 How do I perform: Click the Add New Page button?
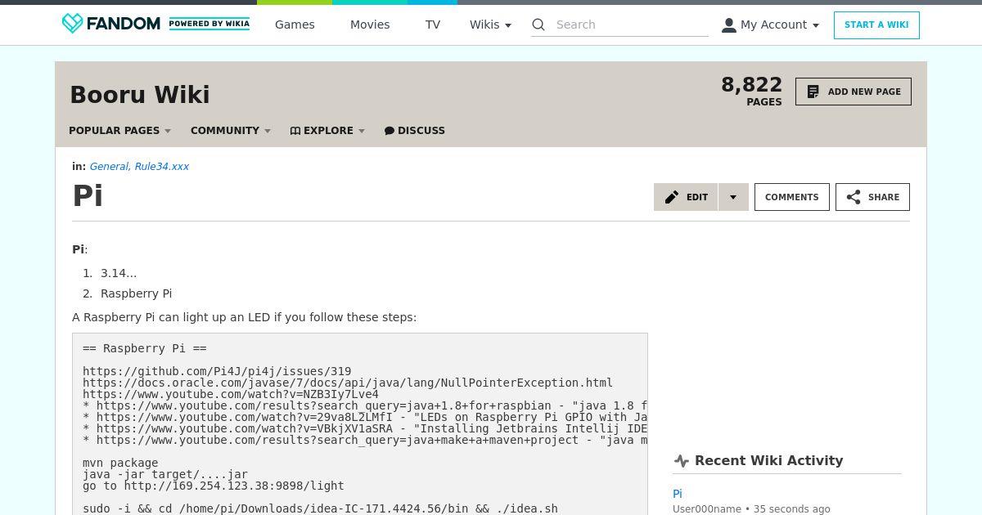[x=854, y=92]
